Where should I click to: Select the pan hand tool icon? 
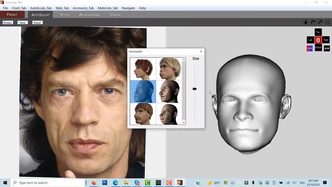pos(306,22)
